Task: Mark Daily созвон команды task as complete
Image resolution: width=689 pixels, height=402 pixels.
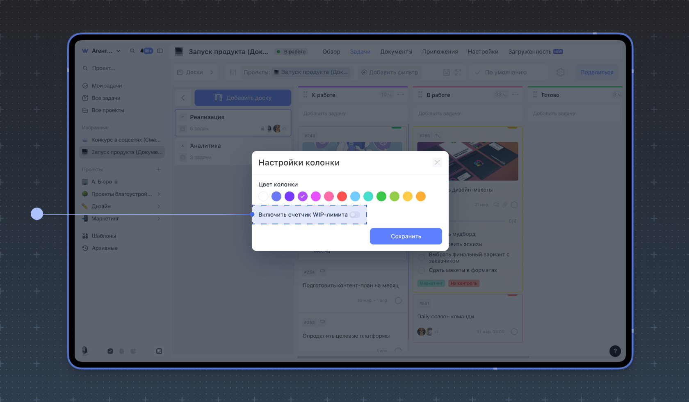Action: 514,331
